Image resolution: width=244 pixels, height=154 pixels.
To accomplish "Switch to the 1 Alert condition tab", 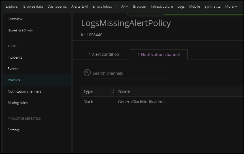I will click(x=104, y=54).
